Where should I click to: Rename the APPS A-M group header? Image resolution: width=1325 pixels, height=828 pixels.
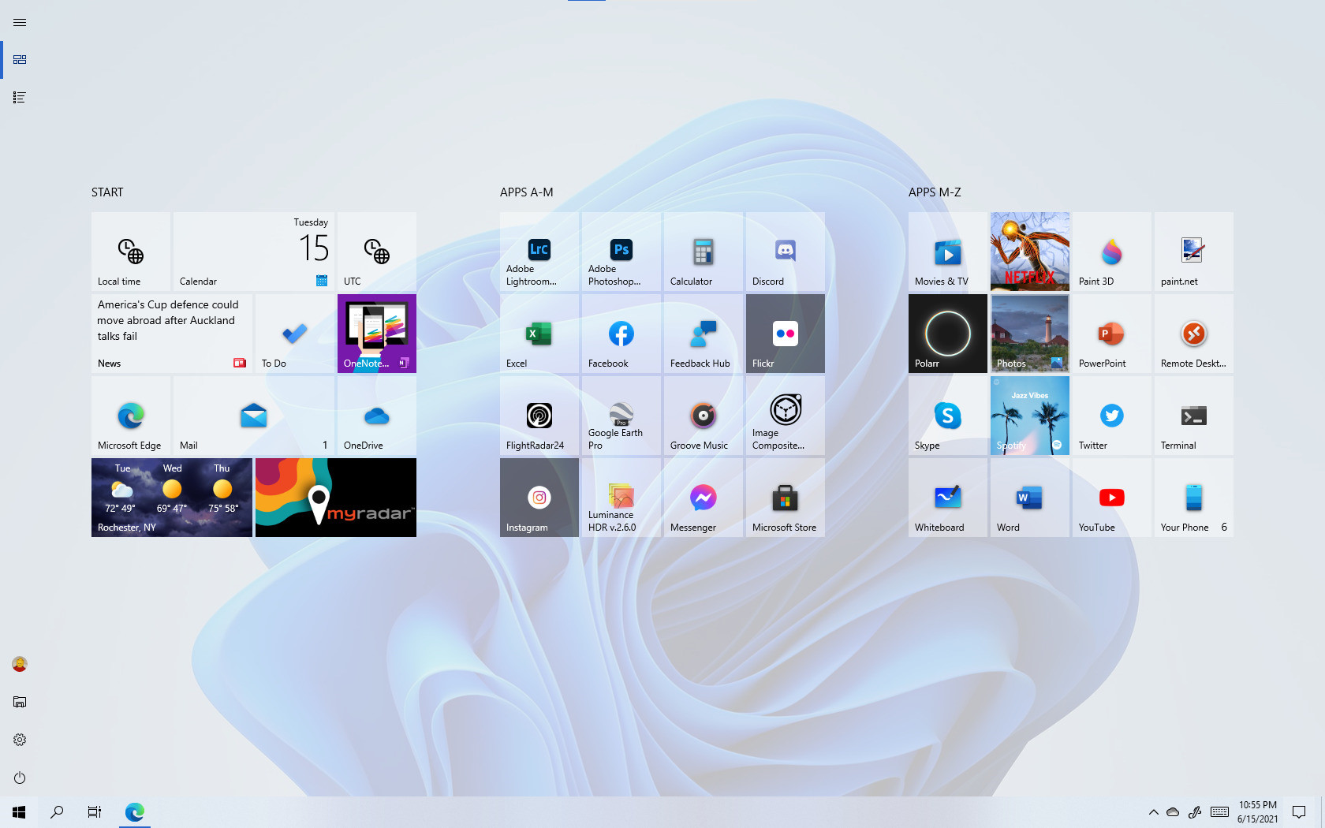pyautogui.click(x=527, y=192)
